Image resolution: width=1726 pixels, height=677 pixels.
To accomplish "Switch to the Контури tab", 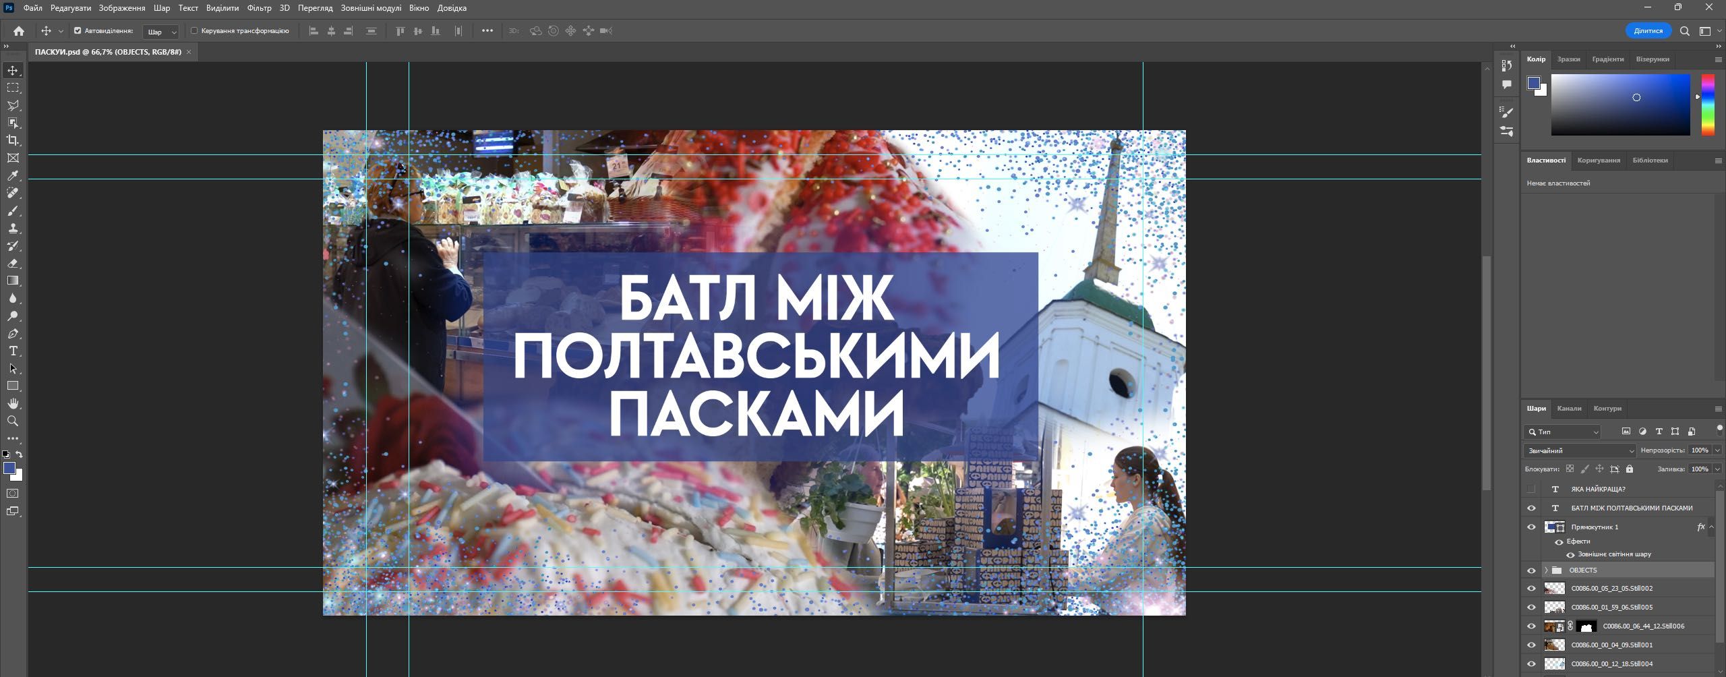I will point(1607,409).
